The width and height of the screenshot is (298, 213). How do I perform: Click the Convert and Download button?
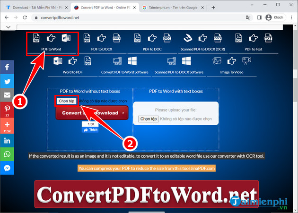(92, 113)
